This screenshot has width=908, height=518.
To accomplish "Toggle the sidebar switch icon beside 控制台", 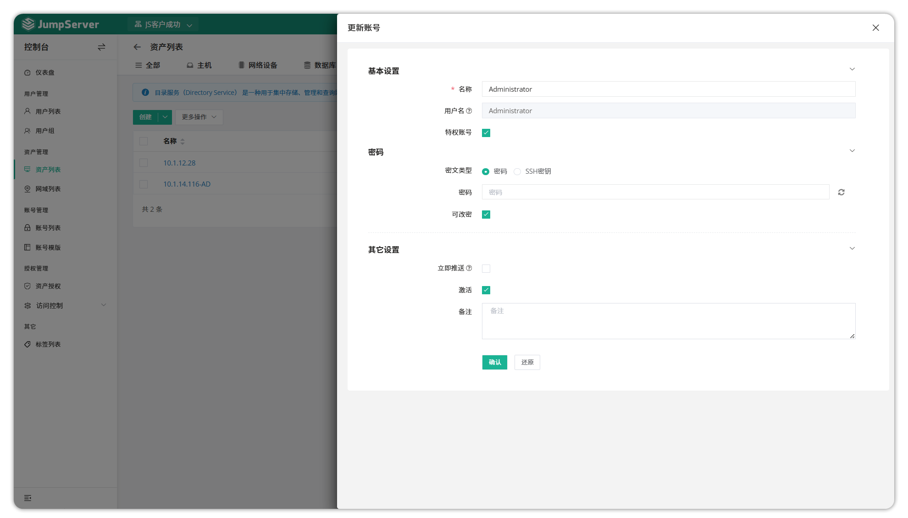I will [x=101, y=47].
